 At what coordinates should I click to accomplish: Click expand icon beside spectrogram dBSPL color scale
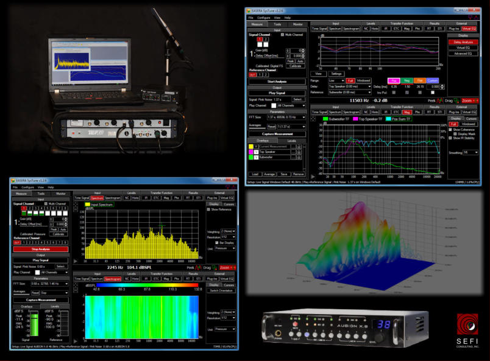[76, 285]
